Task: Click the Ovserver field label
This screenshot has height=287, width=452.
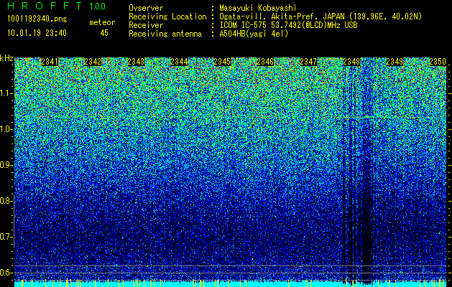Action: (x=146, y=8)
